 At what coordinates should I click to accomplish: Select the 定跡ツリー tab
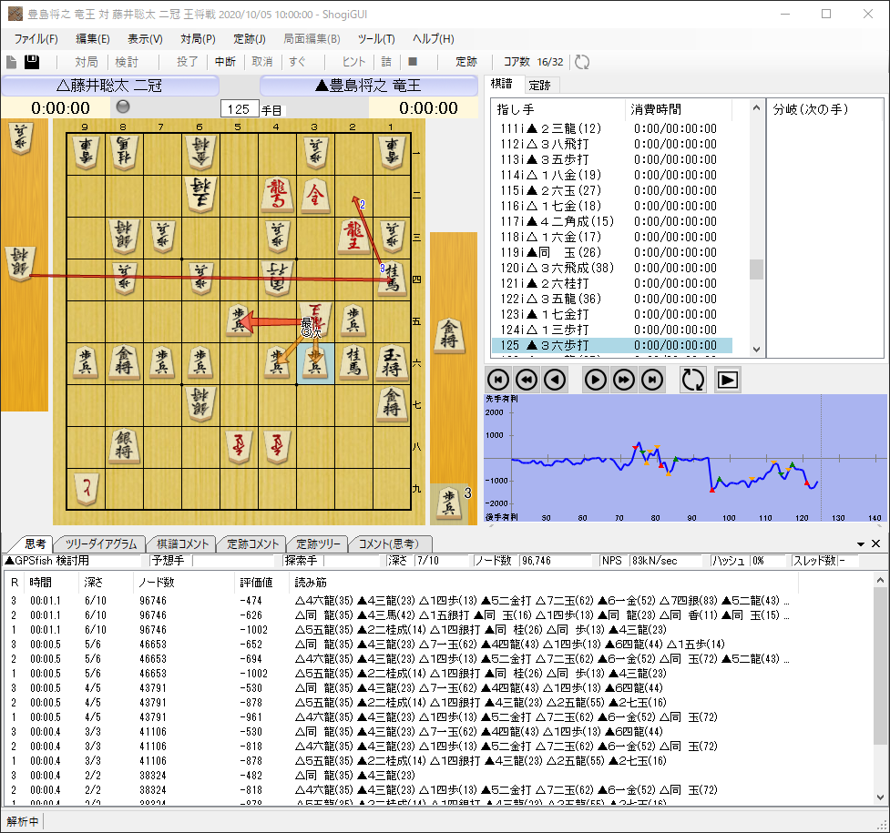click(x=319, y=544)
